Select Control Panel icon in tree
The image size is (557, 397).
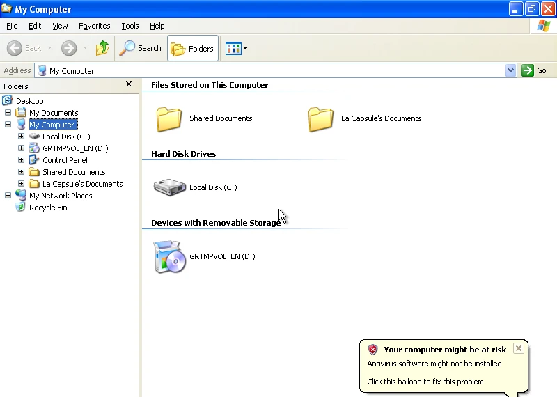coord(34,160)
